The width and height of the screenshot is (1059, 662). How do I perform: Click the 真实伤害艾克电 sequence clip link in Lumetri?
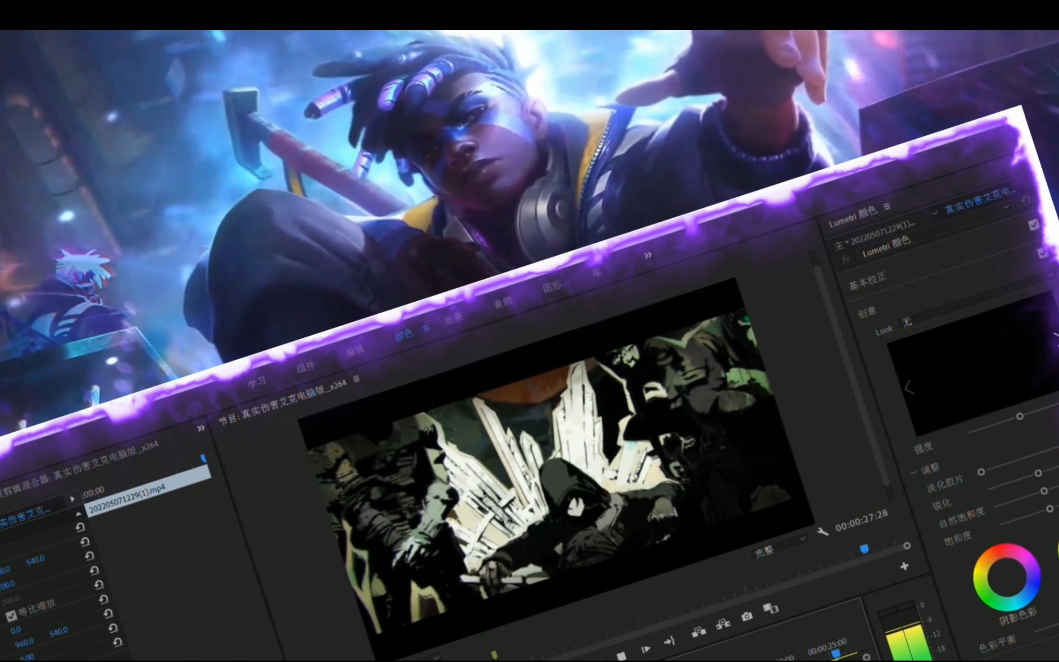point(980,200)
